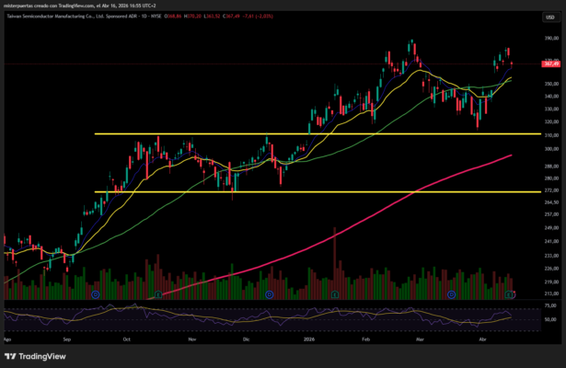Click the Feb label on time axis
566x368 pixels.
pyautogui.click(x=365, y=338)
